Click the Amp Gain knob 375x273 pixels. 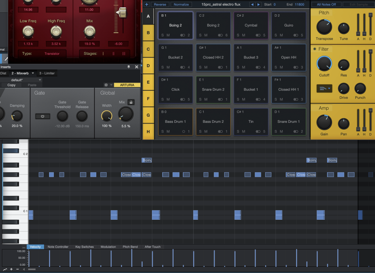pos(324,122)
